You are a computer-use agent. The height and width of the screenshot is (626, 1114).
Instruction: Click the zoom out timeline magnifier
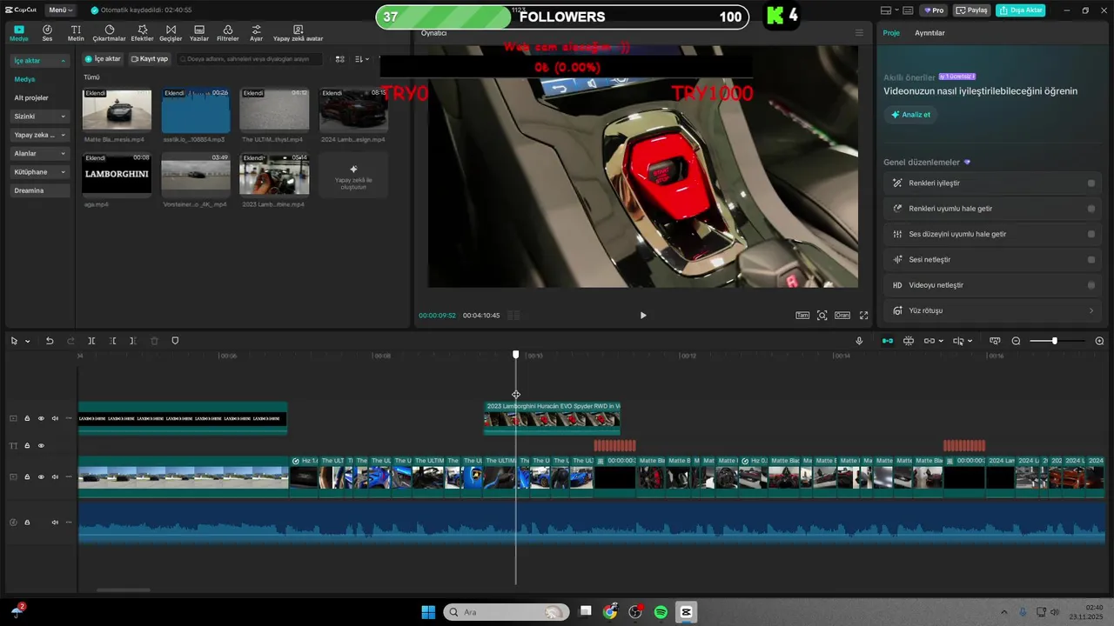(x=1015, y=341)
